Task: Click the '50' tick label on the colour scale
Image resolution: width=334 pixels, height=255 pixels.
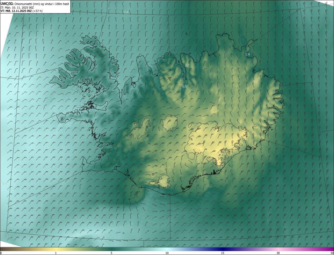Action: [332, 253]
